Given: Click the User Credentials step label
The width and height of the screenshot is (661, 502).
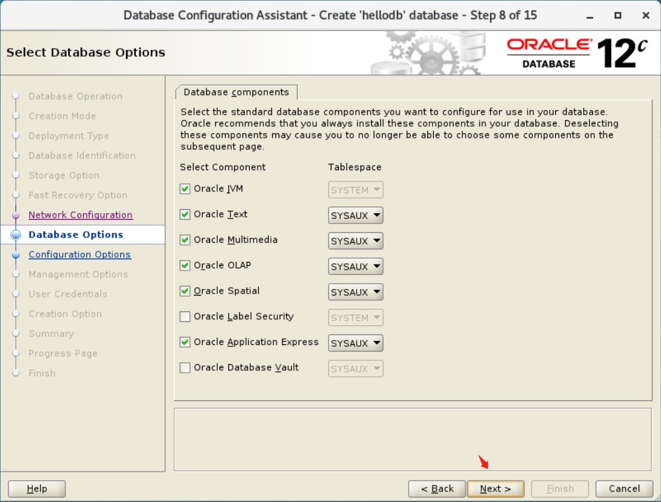Looking at the screenshot, I should [x=68, y=294].
